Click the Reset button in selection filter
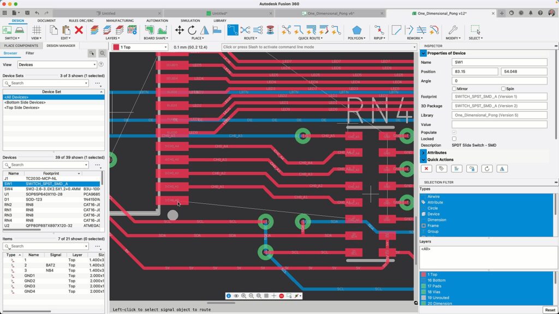Viewport: 559px width, 314px height. (x=549, y=310)
